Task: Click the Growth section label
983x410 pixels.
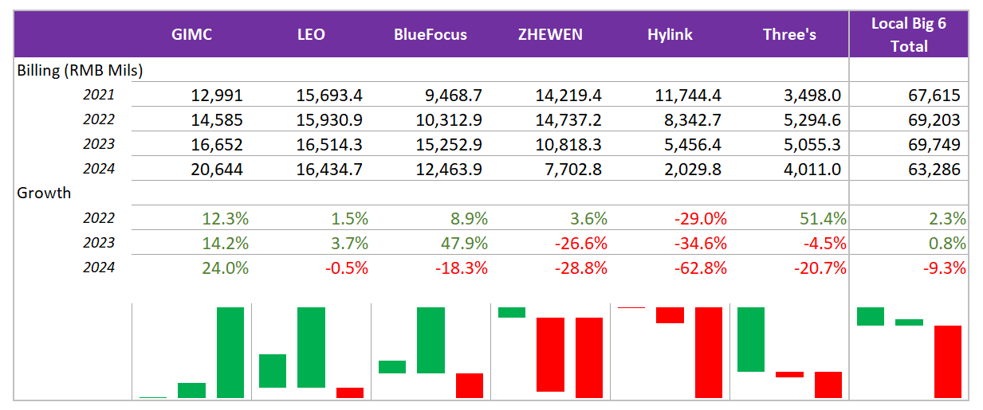Action: click(44, 193)
